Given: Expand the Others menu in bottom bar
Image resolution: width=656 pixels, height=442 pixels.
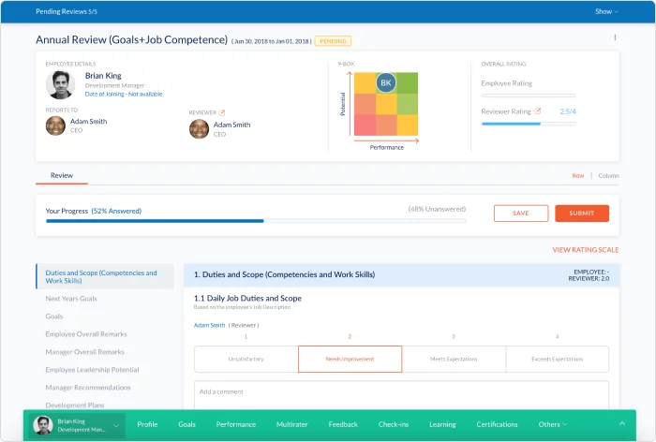Looking at the screenshot, I should pyautogui.click(x=552, y=424).
